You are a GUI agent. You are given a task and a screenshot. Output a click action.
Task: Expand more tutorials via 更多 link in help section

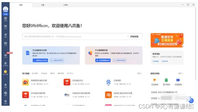[180, 73]
